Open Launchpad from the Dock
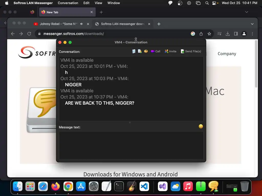262x196 pixels. pos(30,186)
